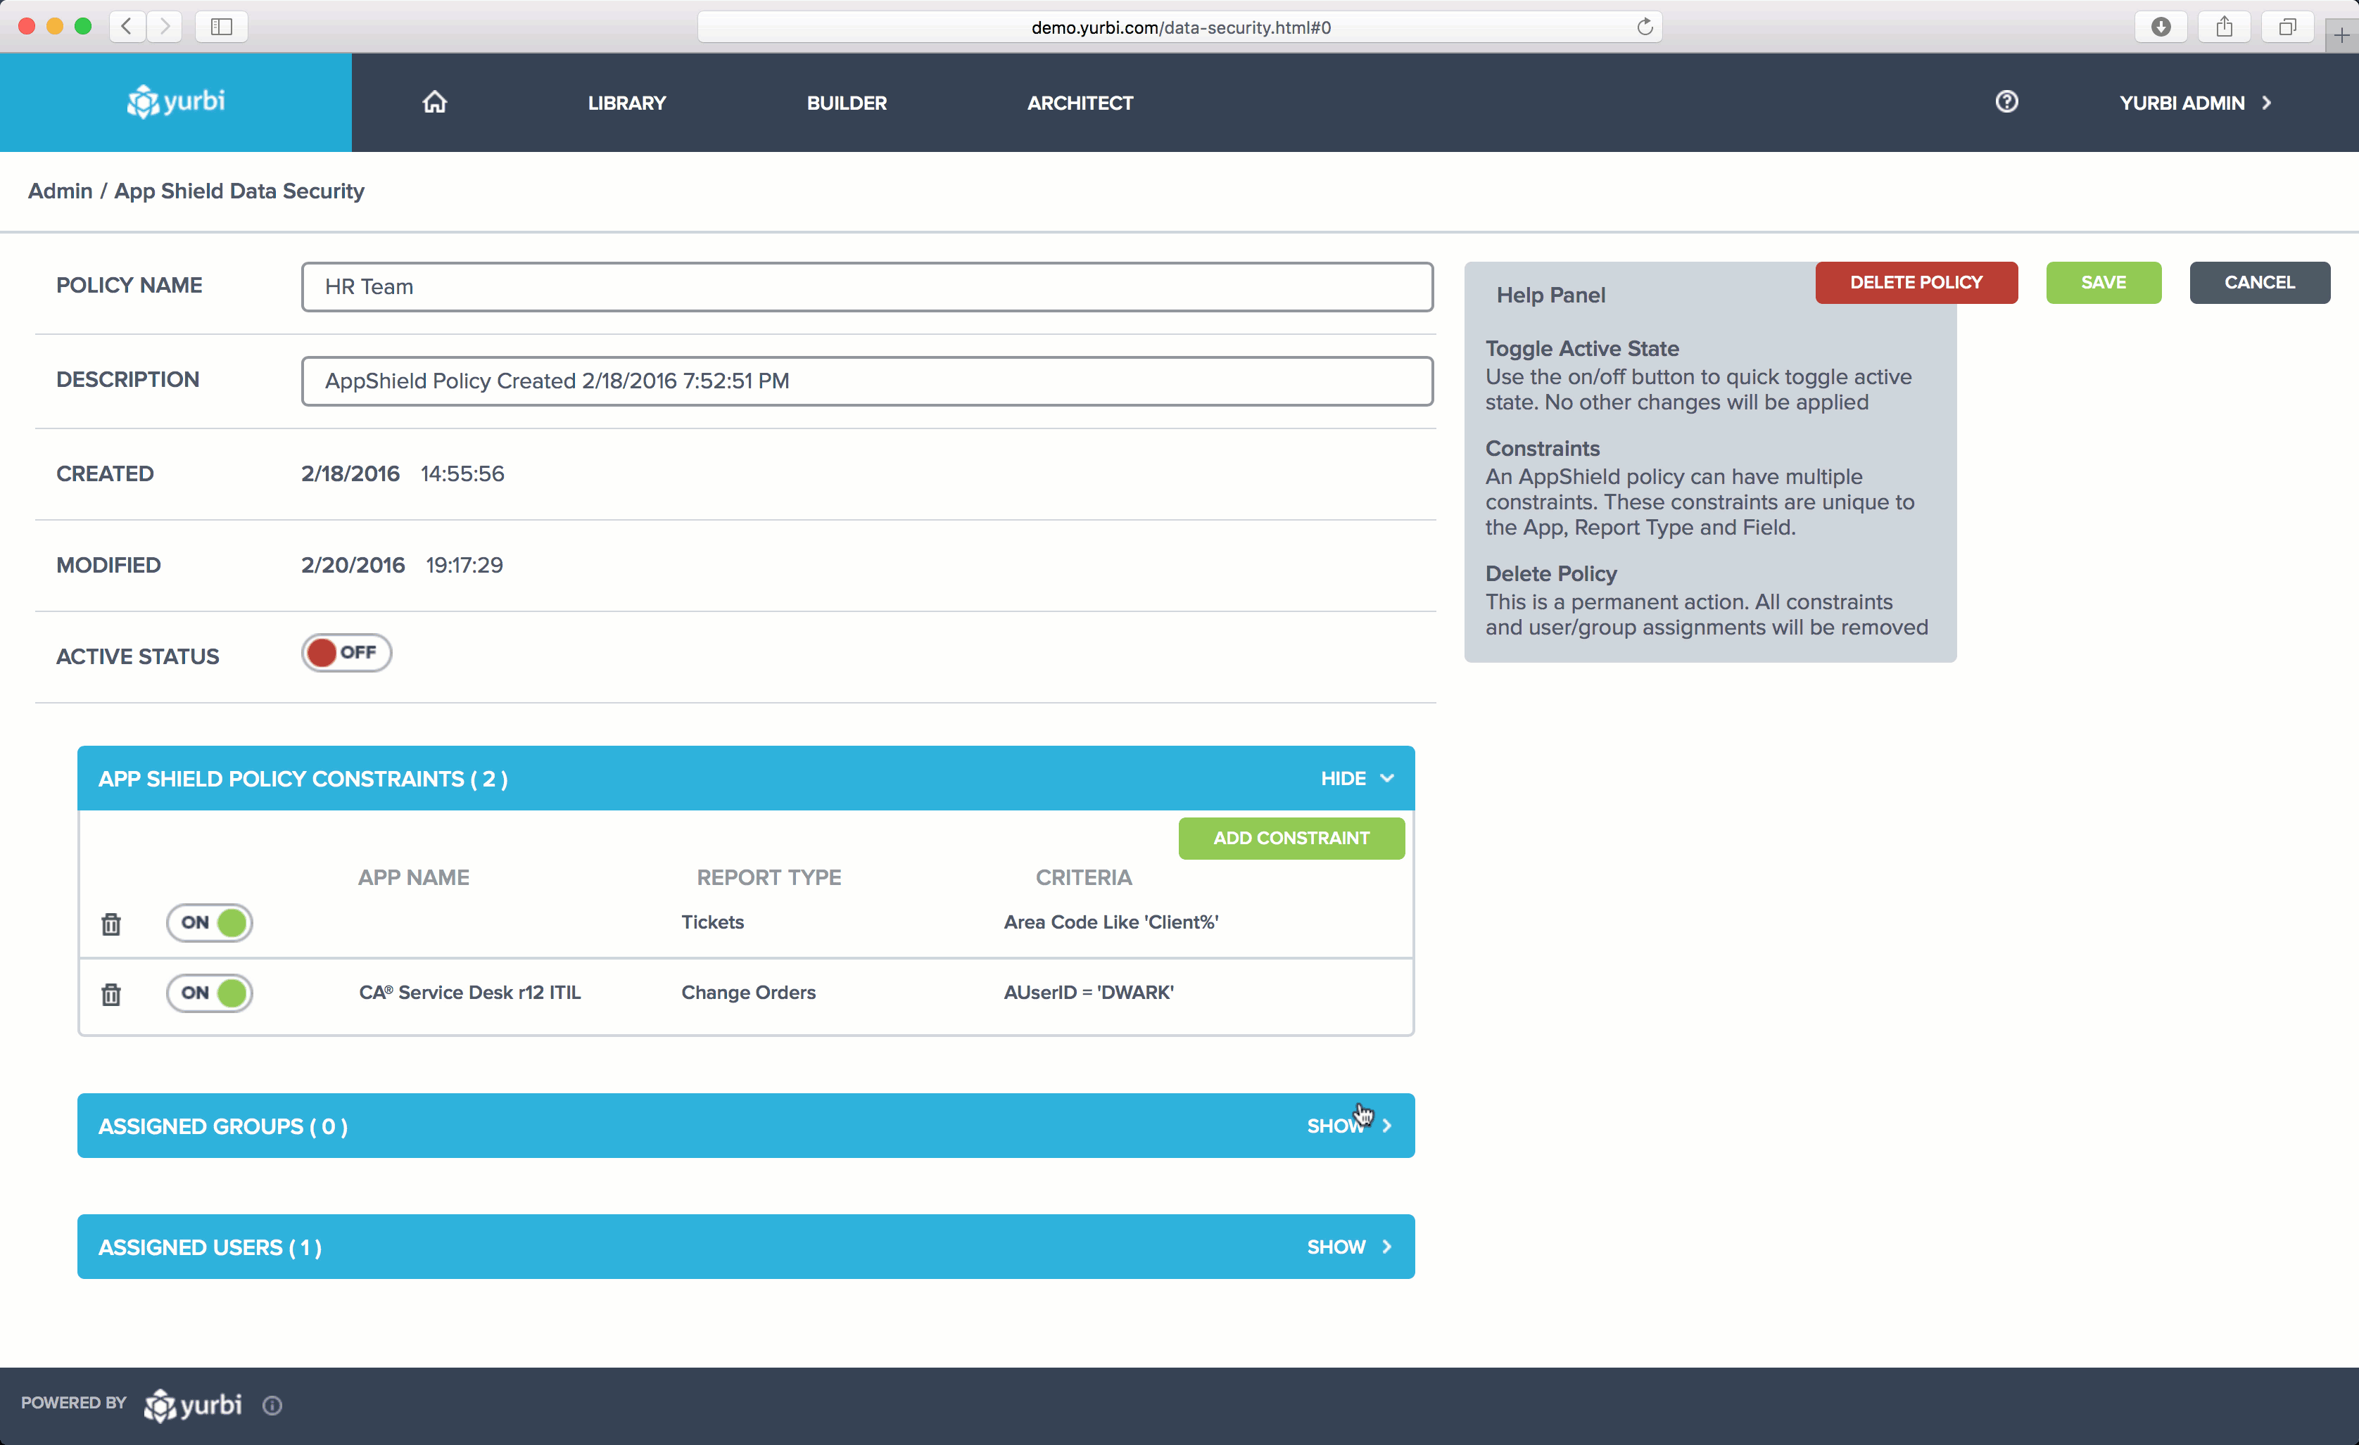Viewport: 2359px width, 1445px height.
Task: Reload the page via browser refresh icon
Action: point(1645,27)
